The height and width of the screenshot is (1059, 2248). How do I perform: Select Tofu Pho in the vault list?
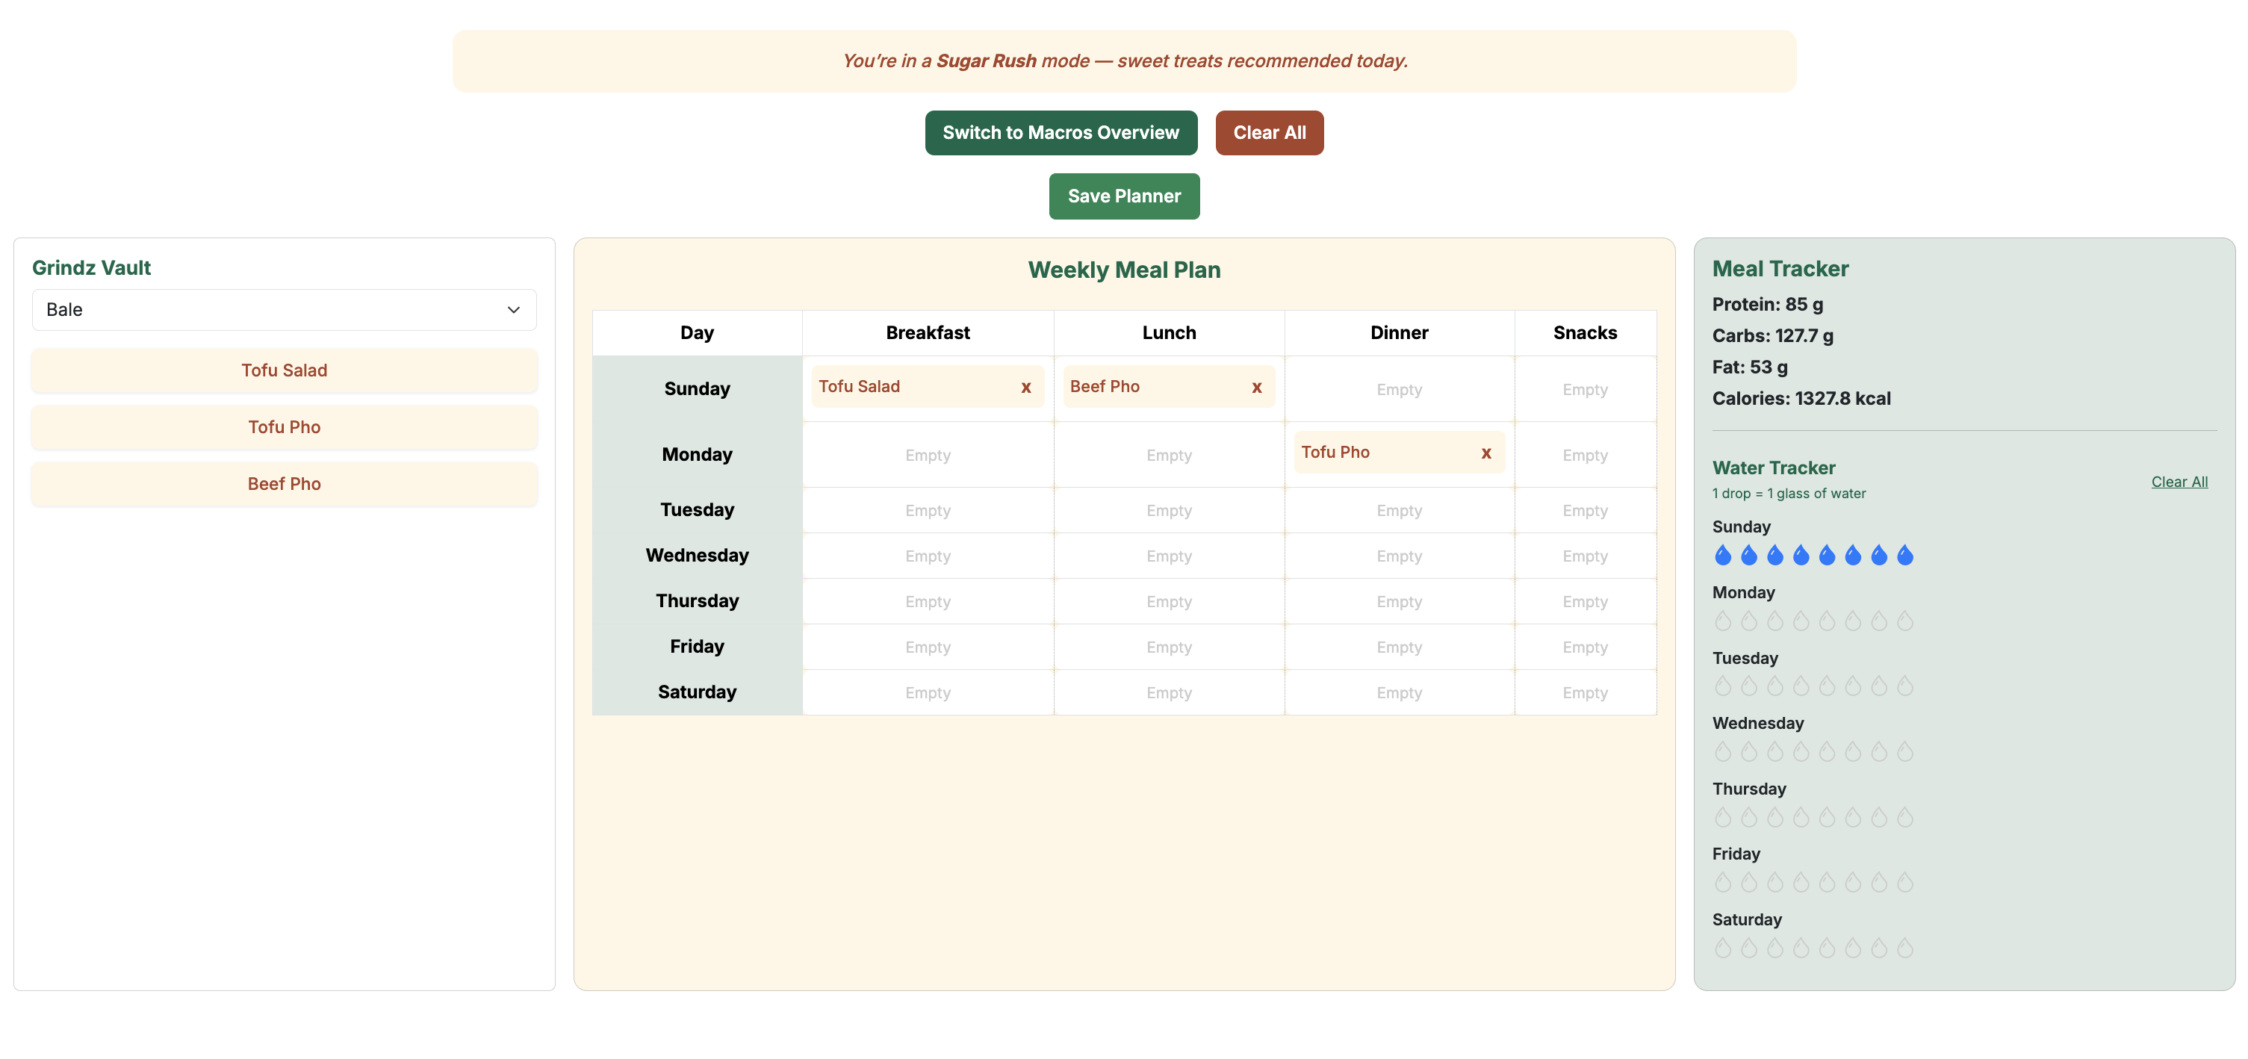(x=284, y=427)
